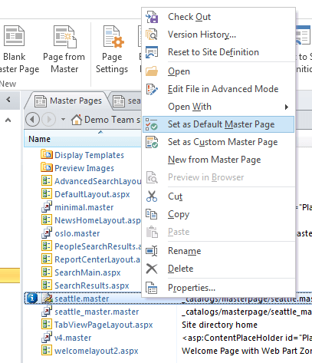Click the Copy pages icon
This screenshot has height=363, width=312.
click(152, 214)
